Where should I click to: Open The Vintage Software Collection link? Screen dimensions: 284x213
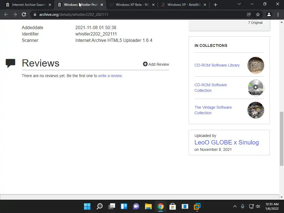click(213, 110)
